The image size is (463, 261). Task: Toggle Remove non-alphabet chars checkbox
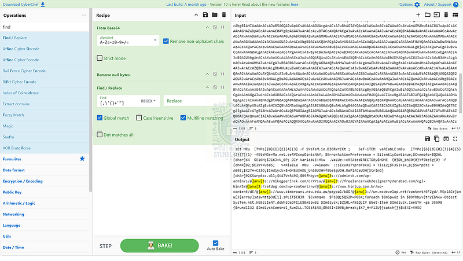pos(166,41)
